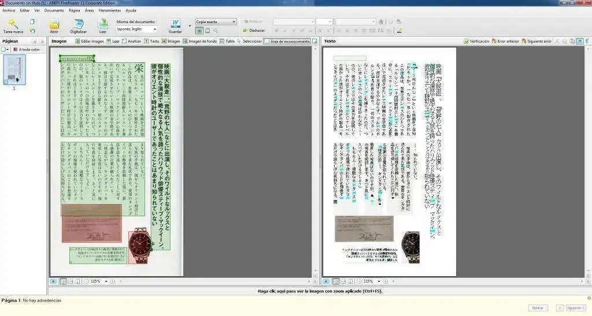Click the small icon right of Área de reconocimiento
The width and height of the screenshot is (592, 316).
[x=315, y=41]
